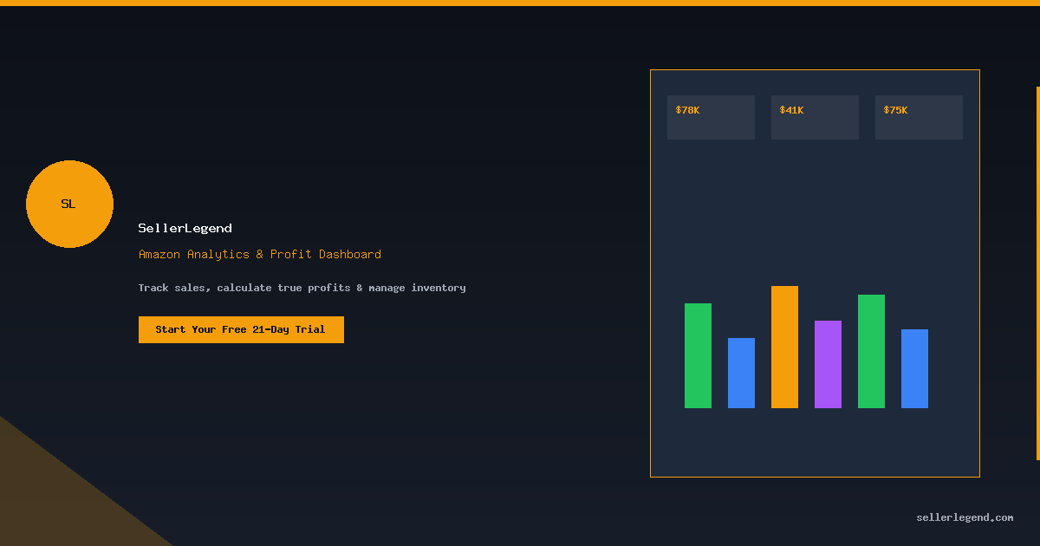Select the $78K stat card
Image resolution: width=1040 pixels, height=546 pixels.
(x=711, y=118)
